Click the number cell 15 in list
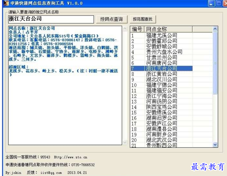Viewport: 227px width, 176px height. [x=134, y=113]
